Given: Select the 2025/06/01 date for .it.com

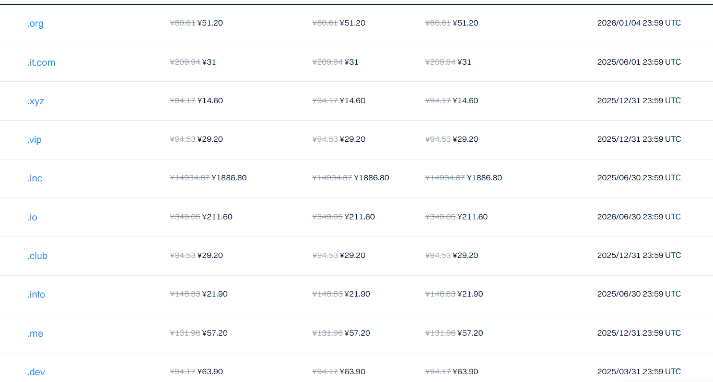Looking at the screenshot, I should (639, 62).
